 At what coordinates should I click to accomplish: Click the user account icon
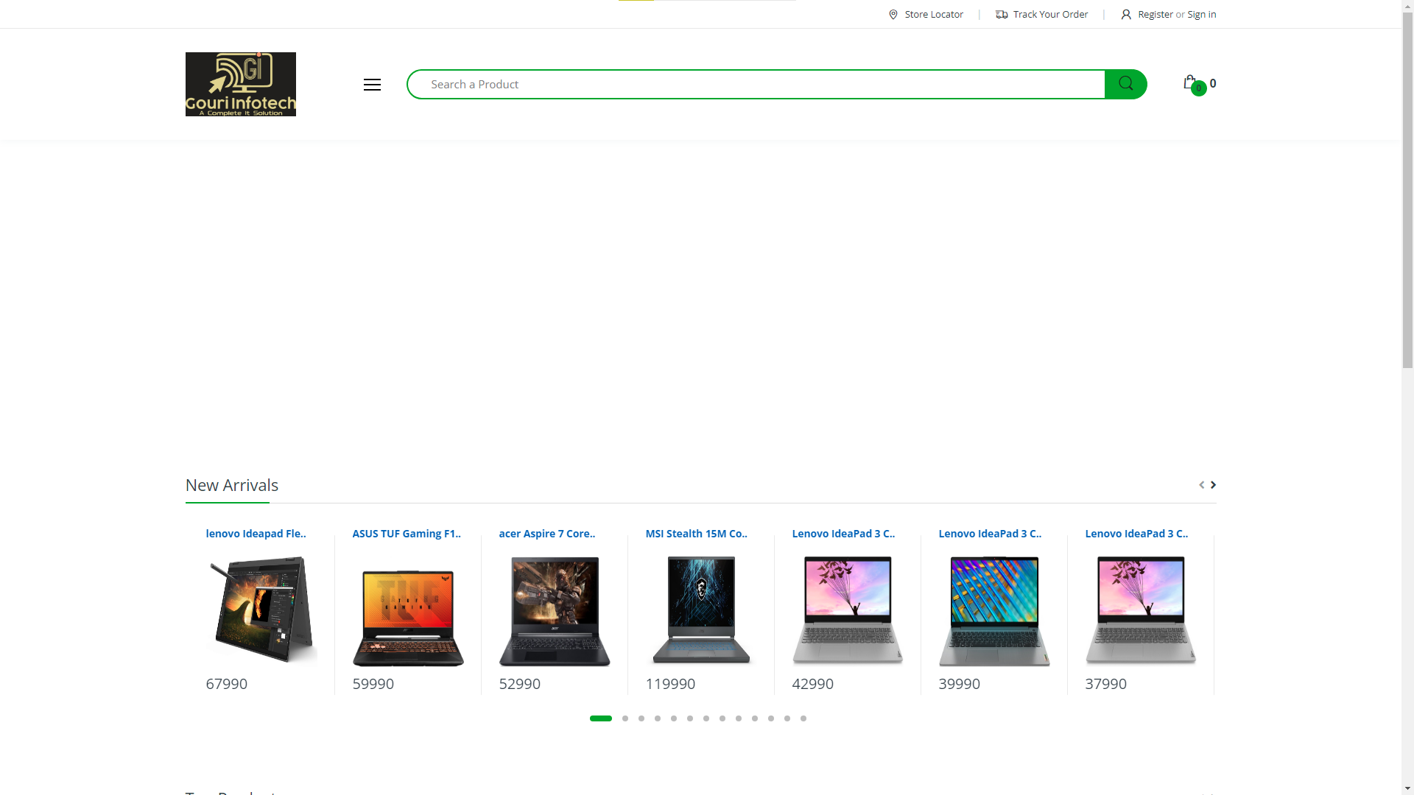pyautogui.click(x=1126, y=15)
